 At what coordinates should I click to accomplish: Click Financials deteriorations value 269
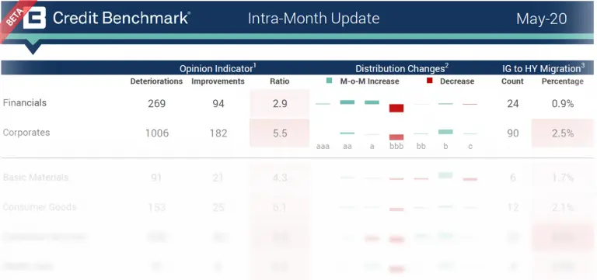coord(156,103)
